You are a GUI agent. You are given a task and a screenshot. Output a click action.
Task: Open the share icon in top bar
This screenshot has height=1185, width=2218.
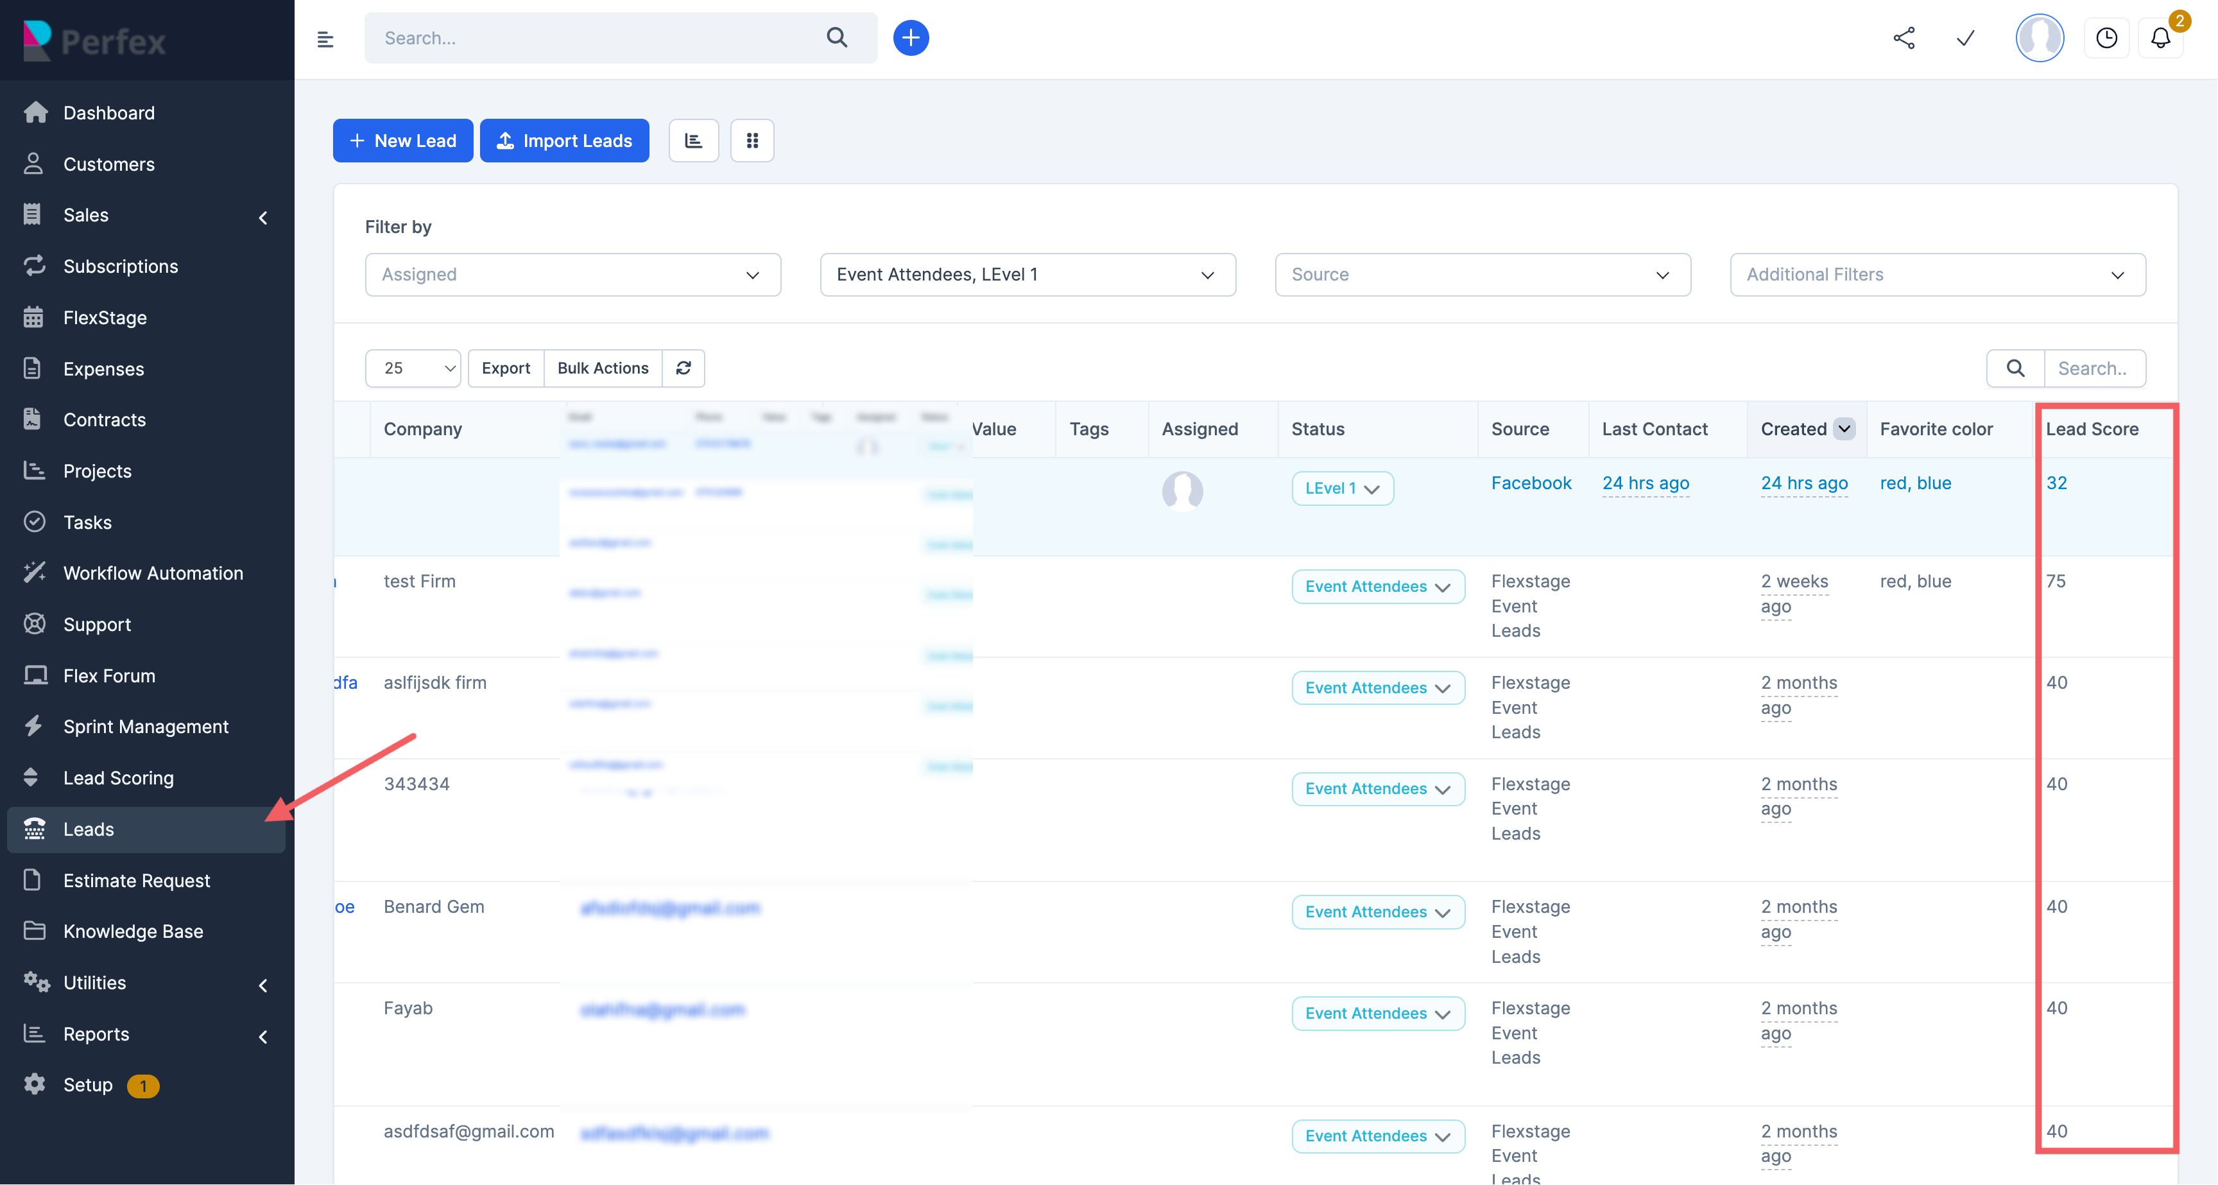pyautogui.click(x=1904, y=38)
